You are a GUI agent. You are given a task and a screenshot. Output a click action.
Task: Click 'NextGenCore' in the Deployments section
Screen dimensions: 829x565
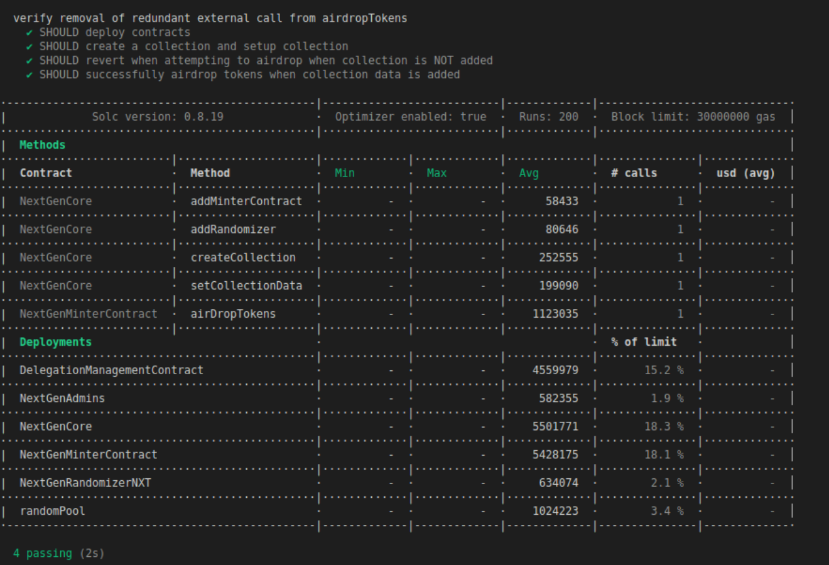pyautogui.click(x=56, y=427)
